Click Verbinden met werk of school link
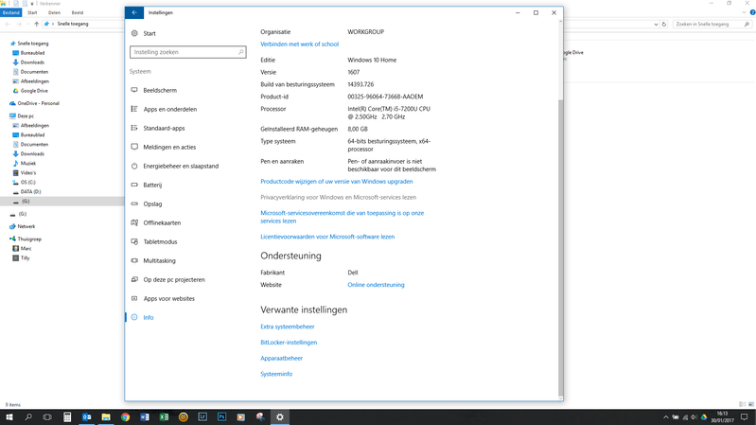Viewport: 756px width, 425px height. [299, 44]
